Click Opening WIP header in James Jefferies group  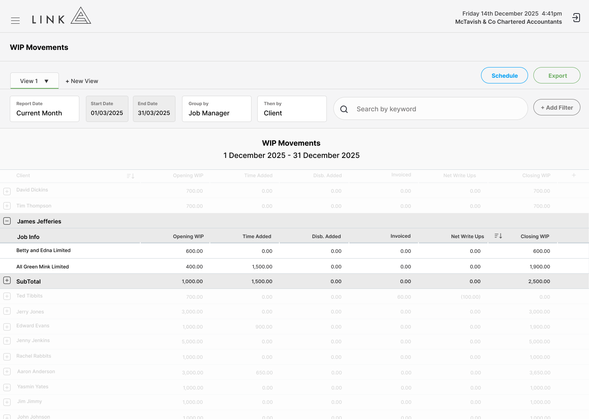click(x=188, y=237)
